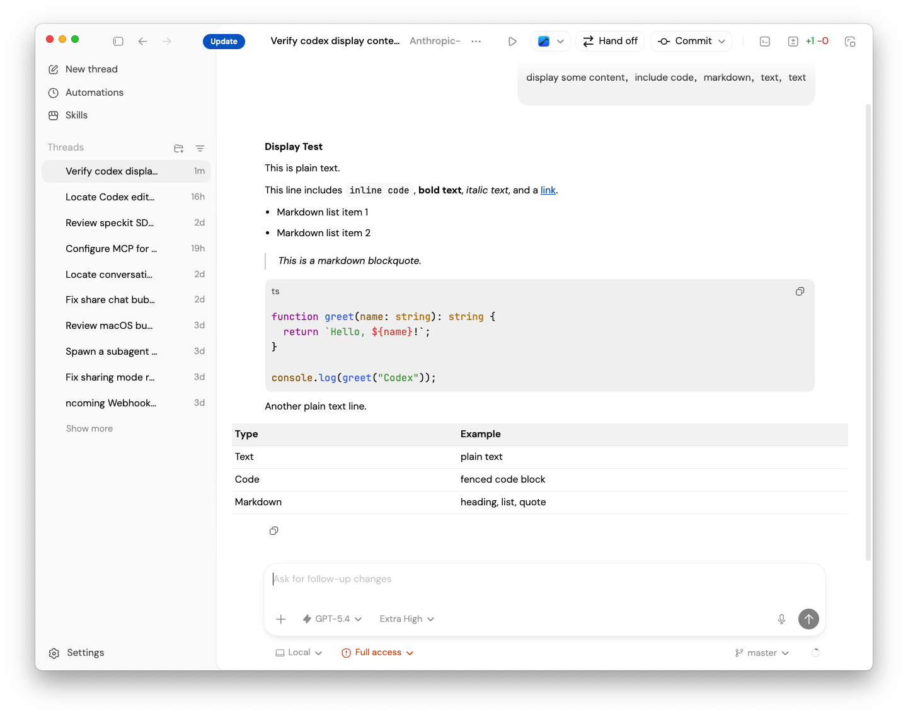Viewport: 908px width, 717px height.
Task: Open the 'Configure MCP for ...' thread
Action: (126, 249)
